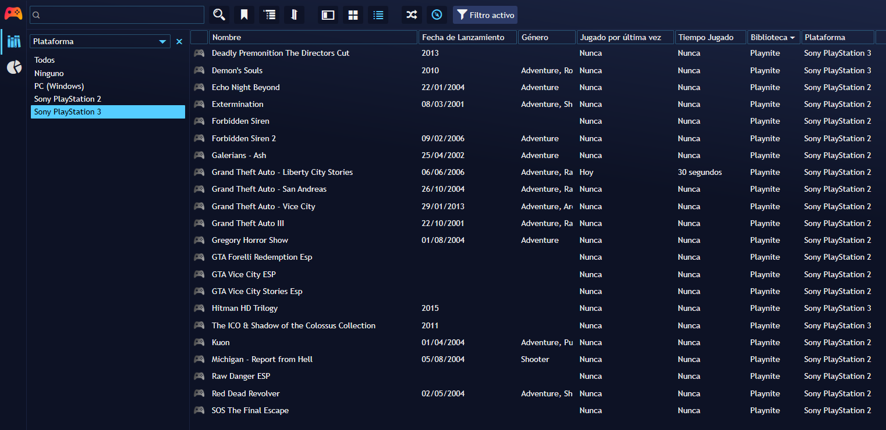Switch to Grid view layout

(353, 15)
